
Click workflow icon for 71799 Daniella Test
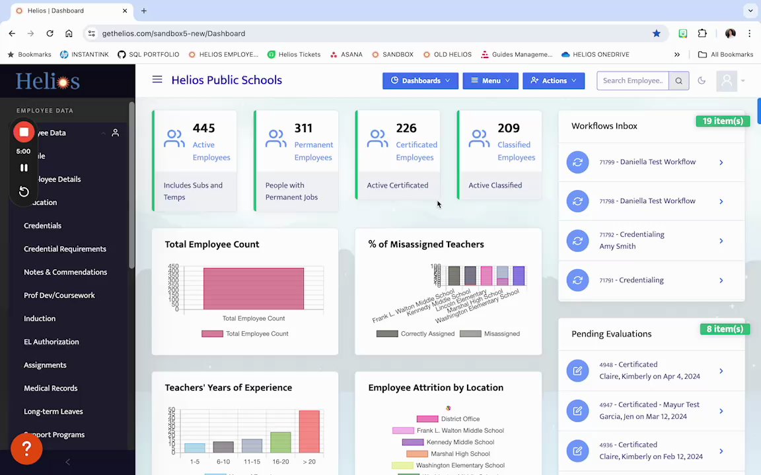tap(577, 162)
